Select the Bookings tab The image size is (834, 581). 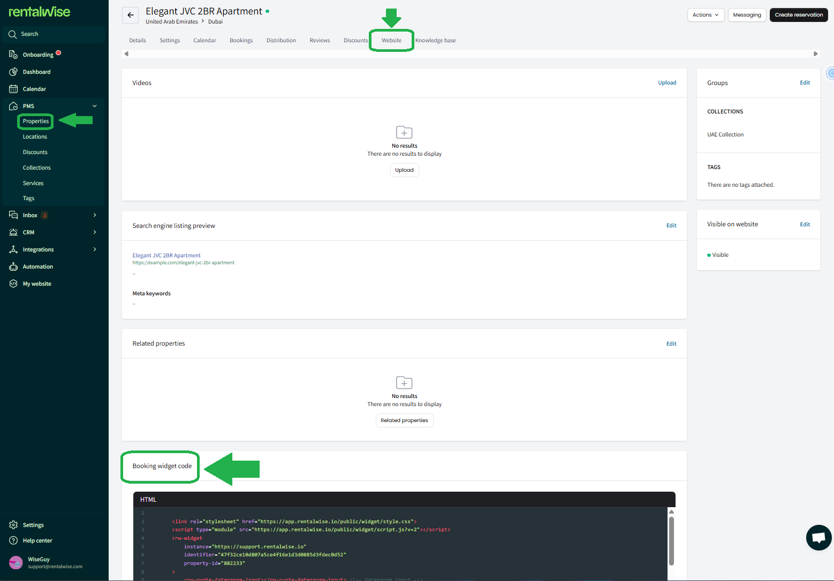241,41
